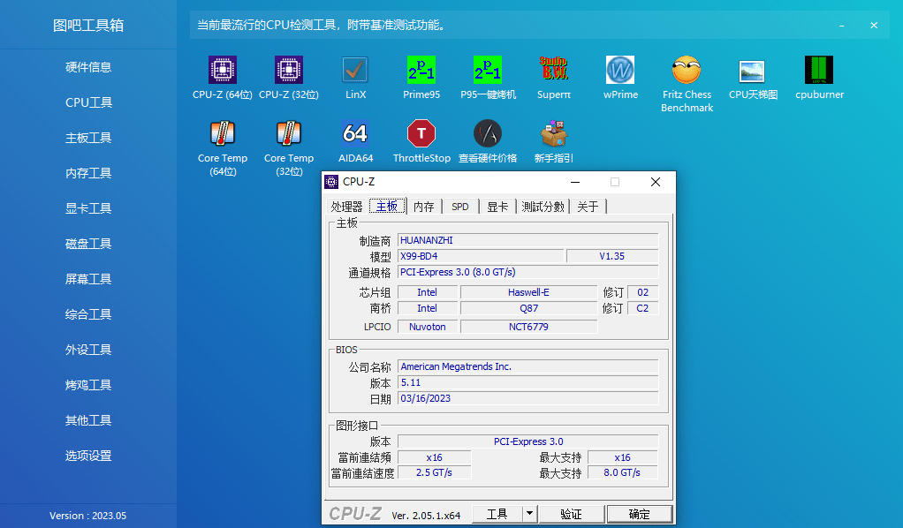Image resolution: width=903 pixels, height=528 pixels.
Task: Select 其他工具 in sidebar
Action: [x=88, y=420]
